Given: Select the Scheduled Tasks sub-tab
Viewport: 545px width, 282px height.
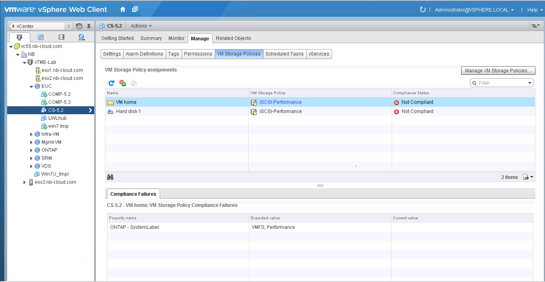Looking at the screenshot, I should 285,54.
